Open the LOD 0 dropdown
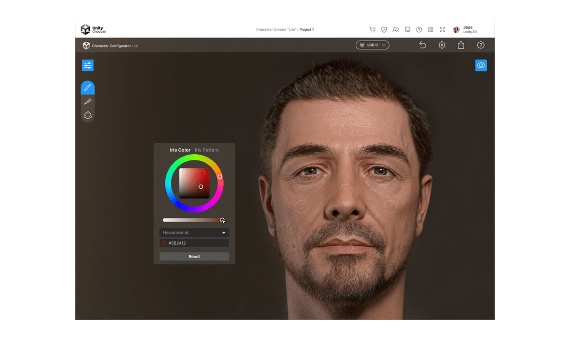Viewport: 570px width, 344px height. point(372,45)
